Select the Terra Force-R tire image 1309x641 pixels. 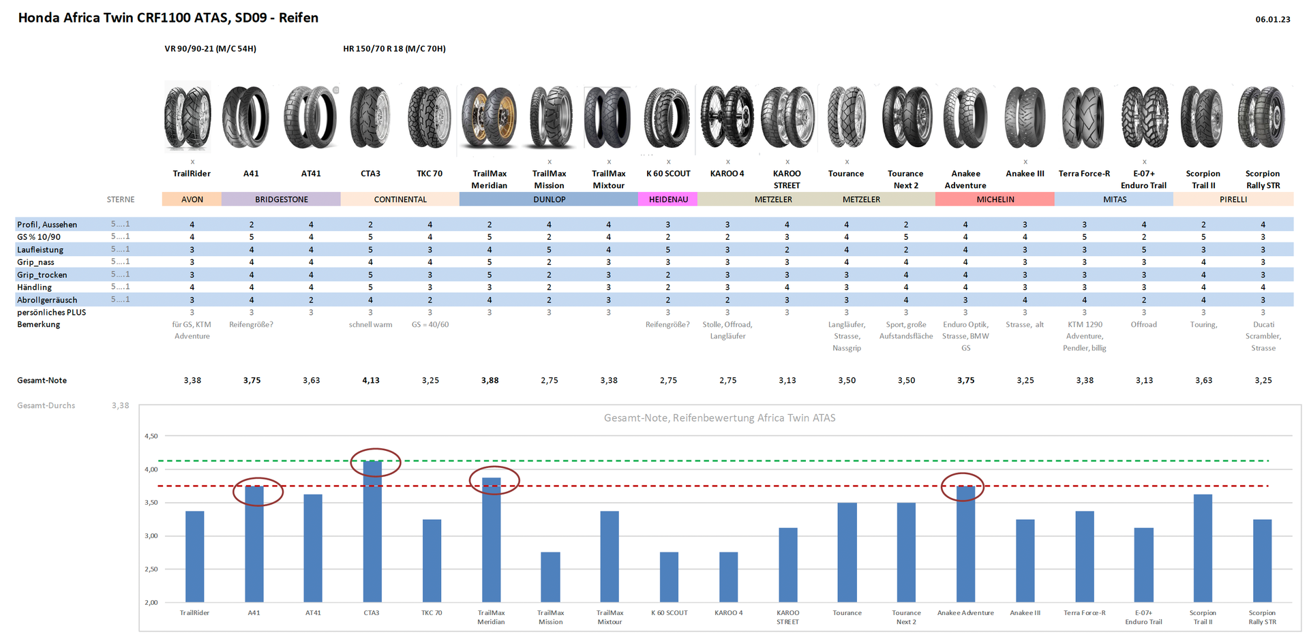pos(1083,117)
